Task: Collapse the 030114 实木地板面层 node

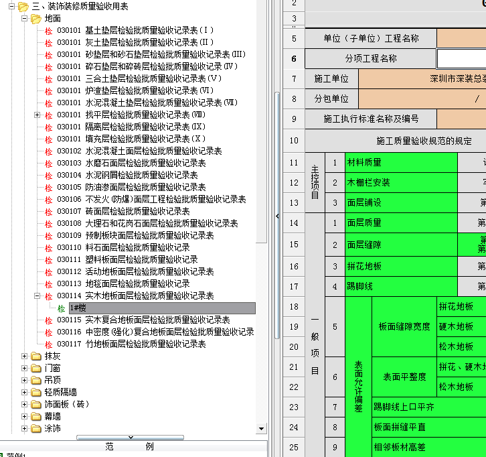Action: coord(37,296)
